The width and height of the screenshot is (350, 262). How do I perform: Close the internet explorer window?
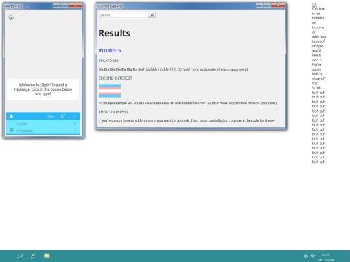[278, 5]
